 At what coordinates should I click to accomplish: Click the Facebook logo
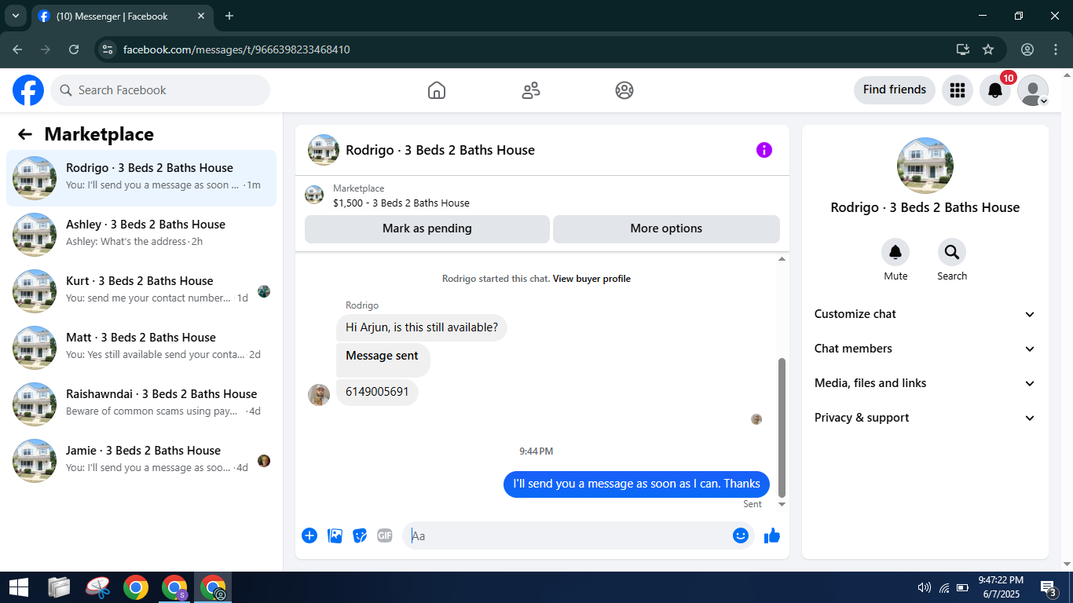point(28,90)
